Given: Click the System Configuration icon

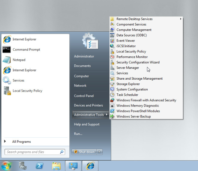Looking at the screenshot, I should [x=112, y=89].
